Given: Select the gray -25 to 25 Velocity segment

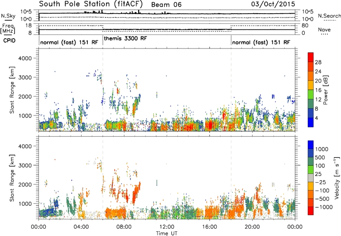Looking at the screenshot, I should coord(311,178).
